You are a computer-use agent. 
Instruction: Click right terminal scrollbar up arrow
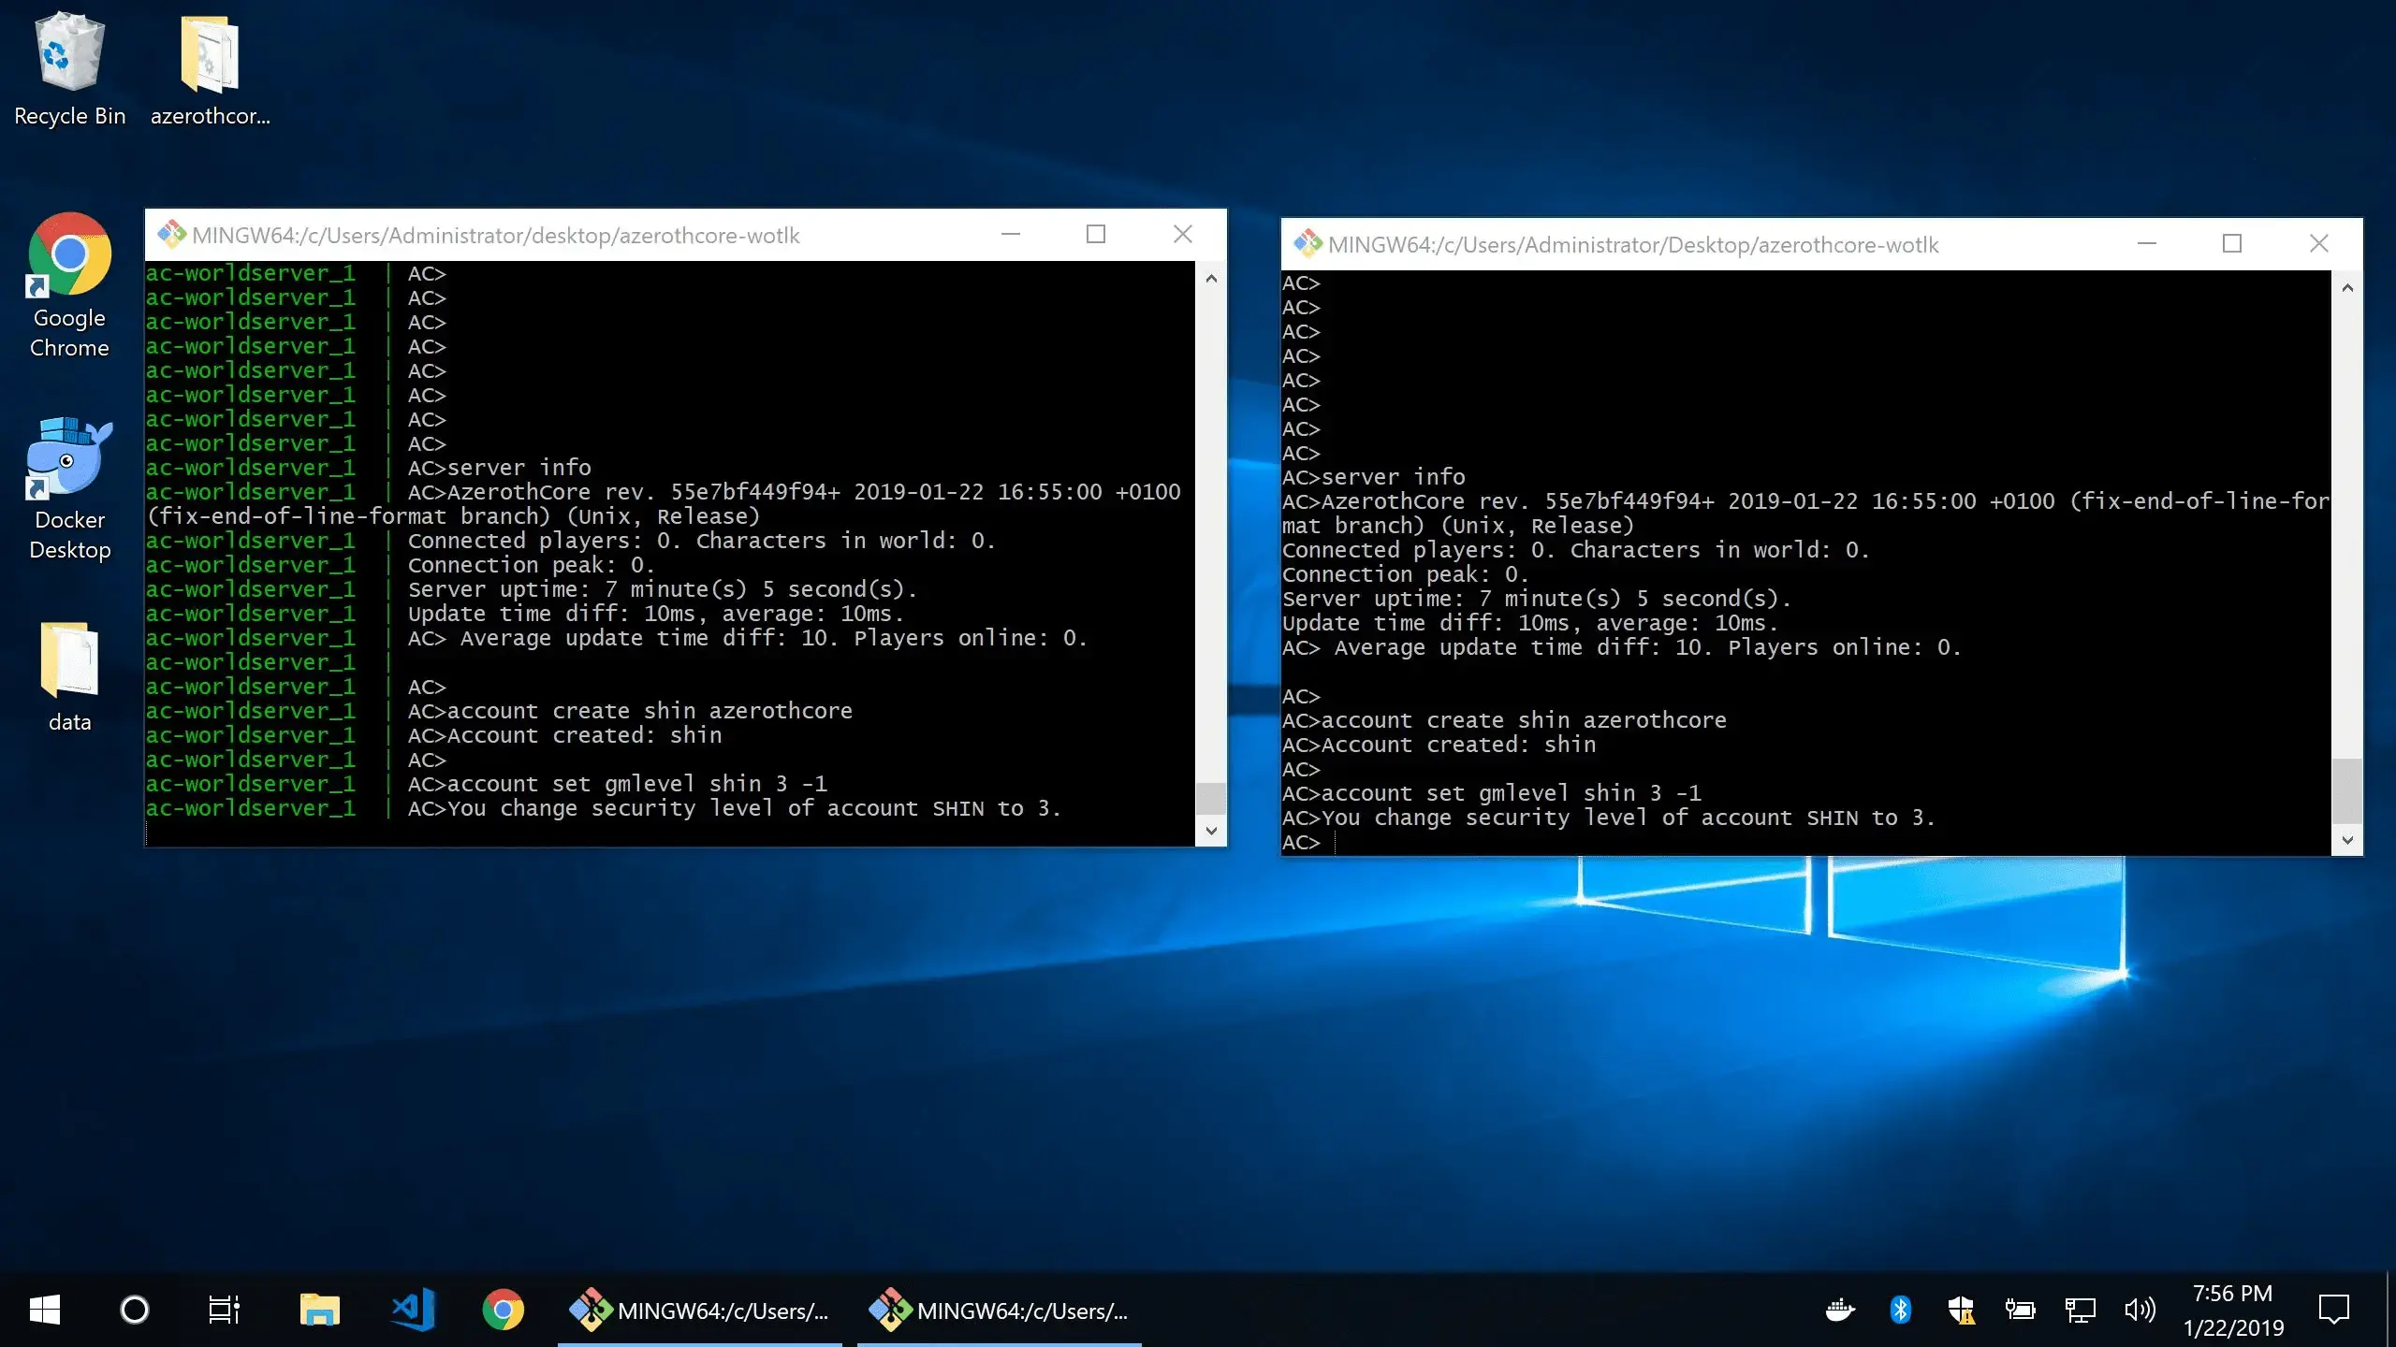click(2347, 287)
